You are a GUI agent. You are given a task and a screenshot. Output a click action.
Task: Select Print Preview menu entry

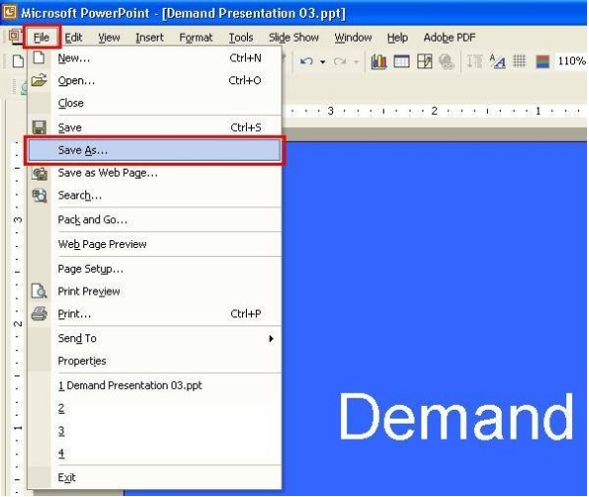pyautogui.click(x=155, y=292)
